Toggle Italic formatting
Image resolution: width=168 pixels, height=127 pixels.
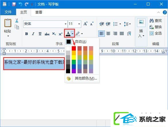[33, 34]
